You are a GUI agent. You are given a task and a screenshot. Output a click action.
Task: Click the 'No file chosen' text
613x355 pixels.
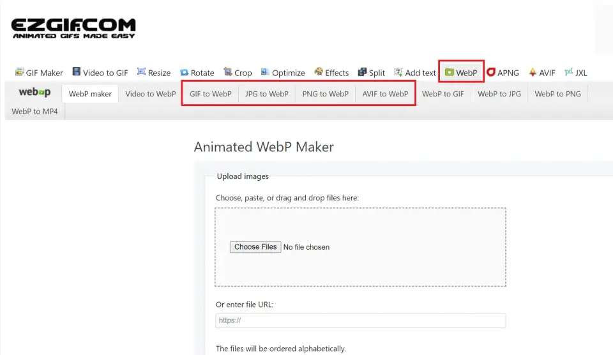(x=306, y=247)
